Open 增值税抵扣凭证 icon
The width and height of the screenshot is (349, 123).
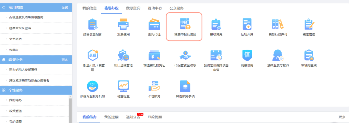click(x=154, y=55)
